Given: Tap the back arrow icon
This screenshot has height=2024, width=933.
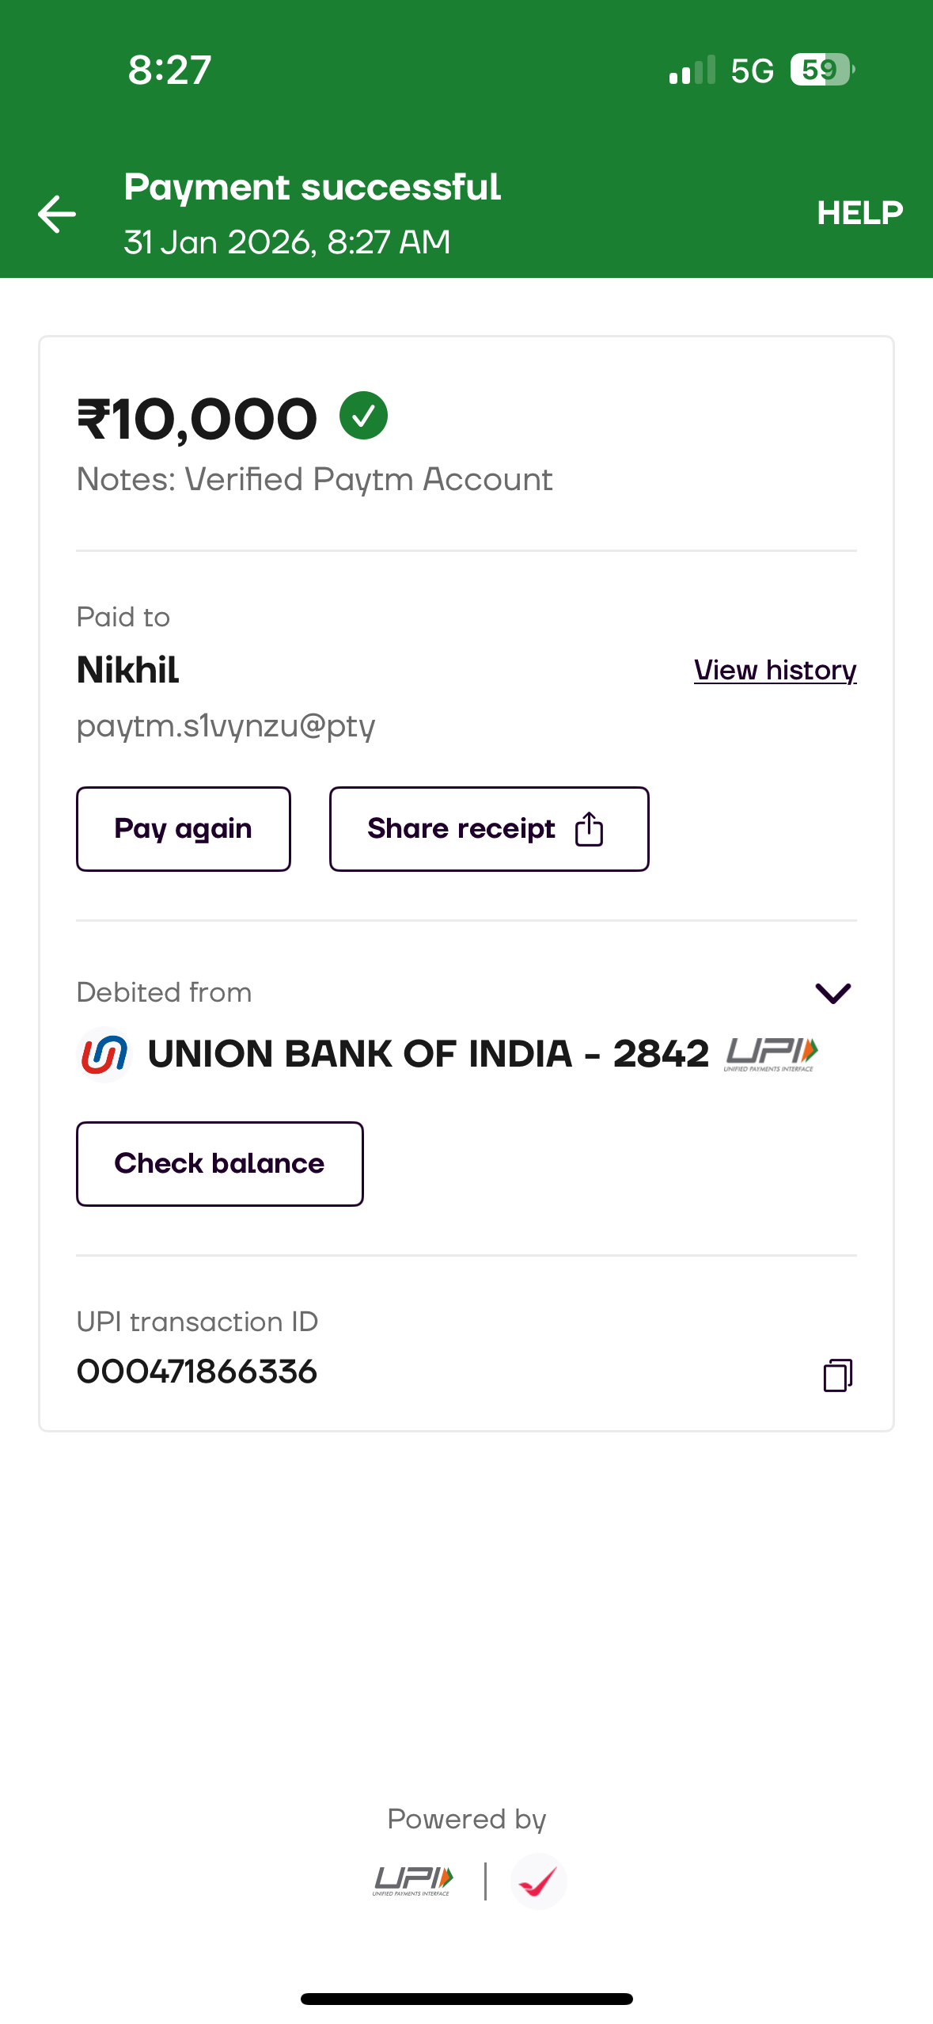Looking at the screenshot, I should coord(57,214).
